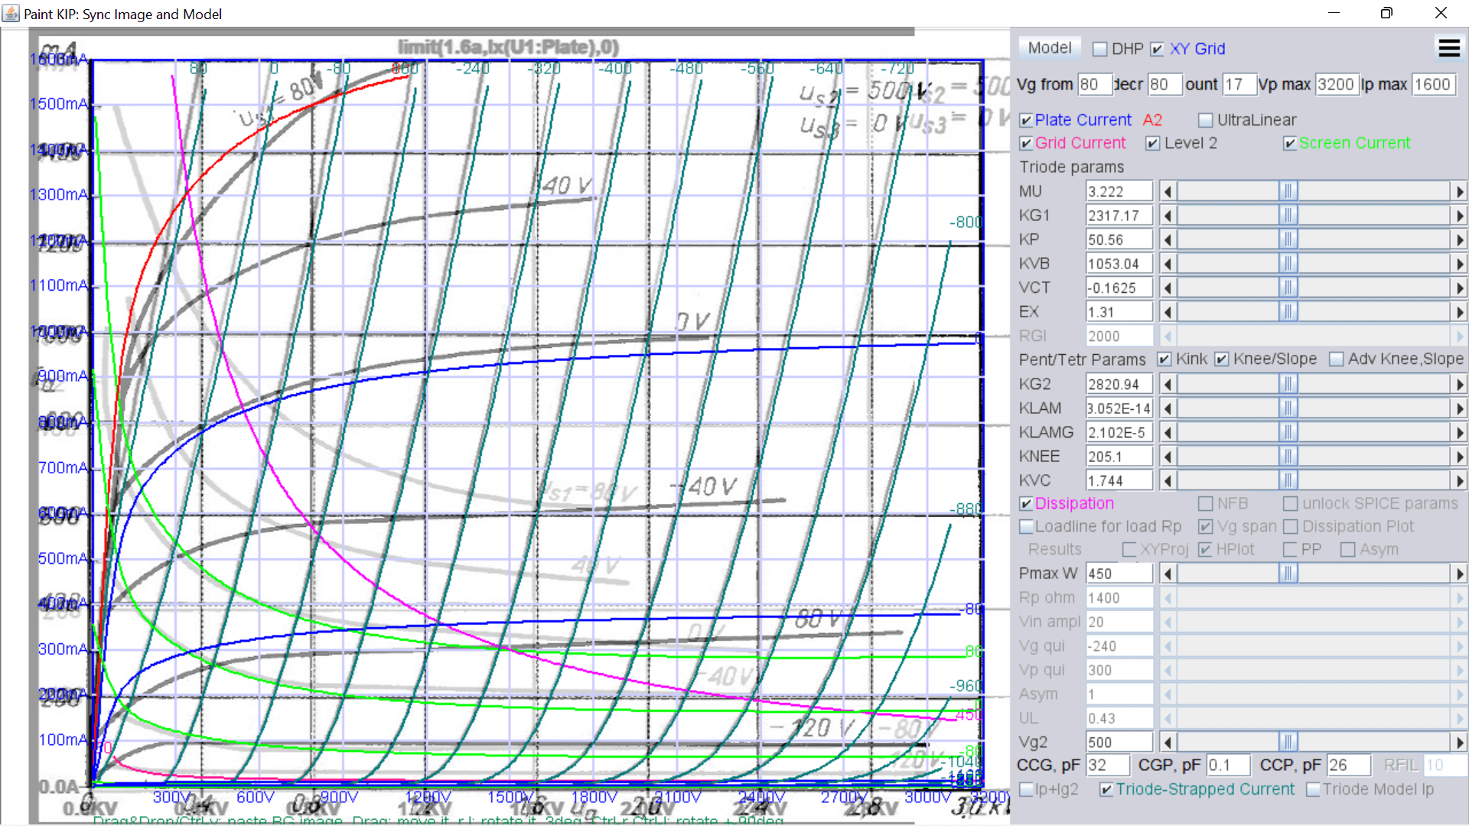Viewport: 1469px width, 826px height.
Task: Decrease KG2 with left arrow
Action: pos(1168,384)
